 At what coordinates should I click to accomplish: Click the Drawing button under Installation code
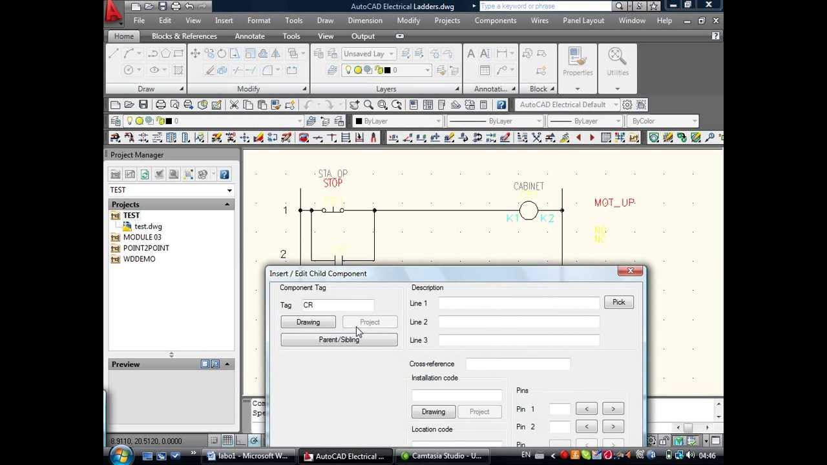(434, 411)
